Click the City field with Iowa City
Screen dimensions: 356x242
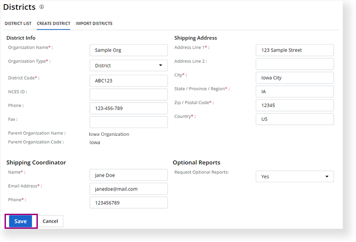(x=295, y=78)
